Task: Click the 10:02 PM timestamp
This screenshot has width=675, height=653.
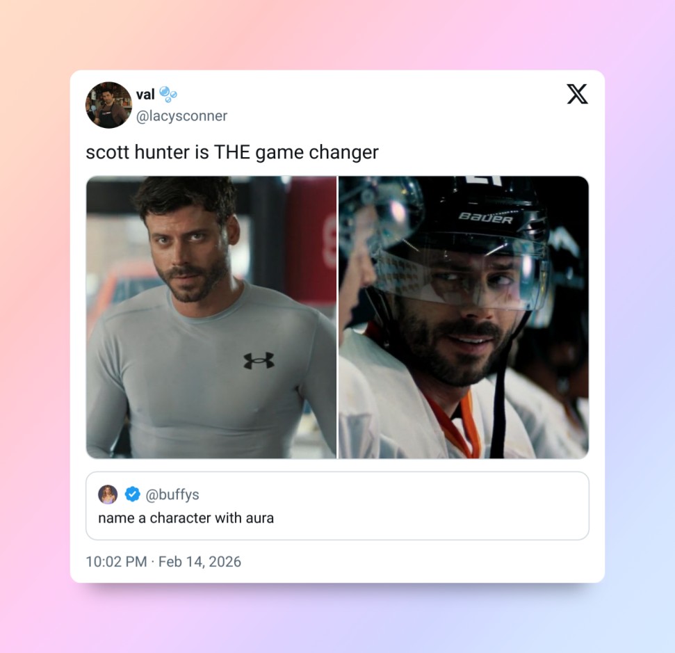Action: pos(116,562)
